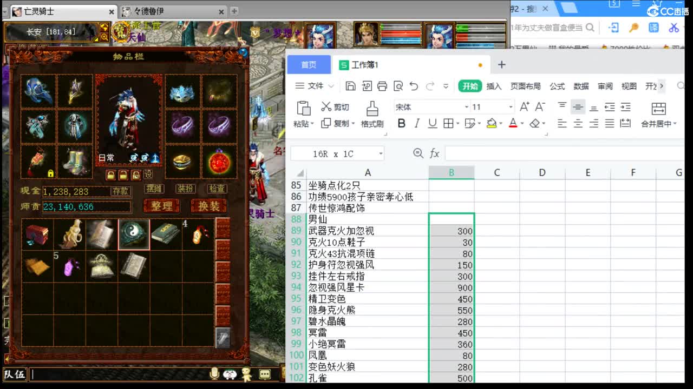Click the zoom map icon beside 长安
Image resolution: width=693 pixels, height=389 pixels.
coord(104,37)
